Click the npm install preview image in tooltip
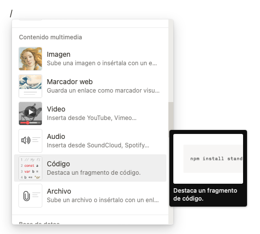The width and height of the screenshot is (260, 234). click(208, 159)
